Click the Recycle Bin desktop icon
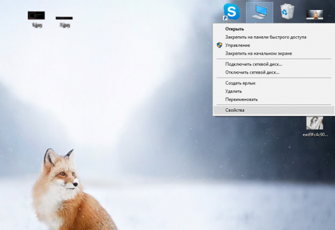 click(288, 11)
